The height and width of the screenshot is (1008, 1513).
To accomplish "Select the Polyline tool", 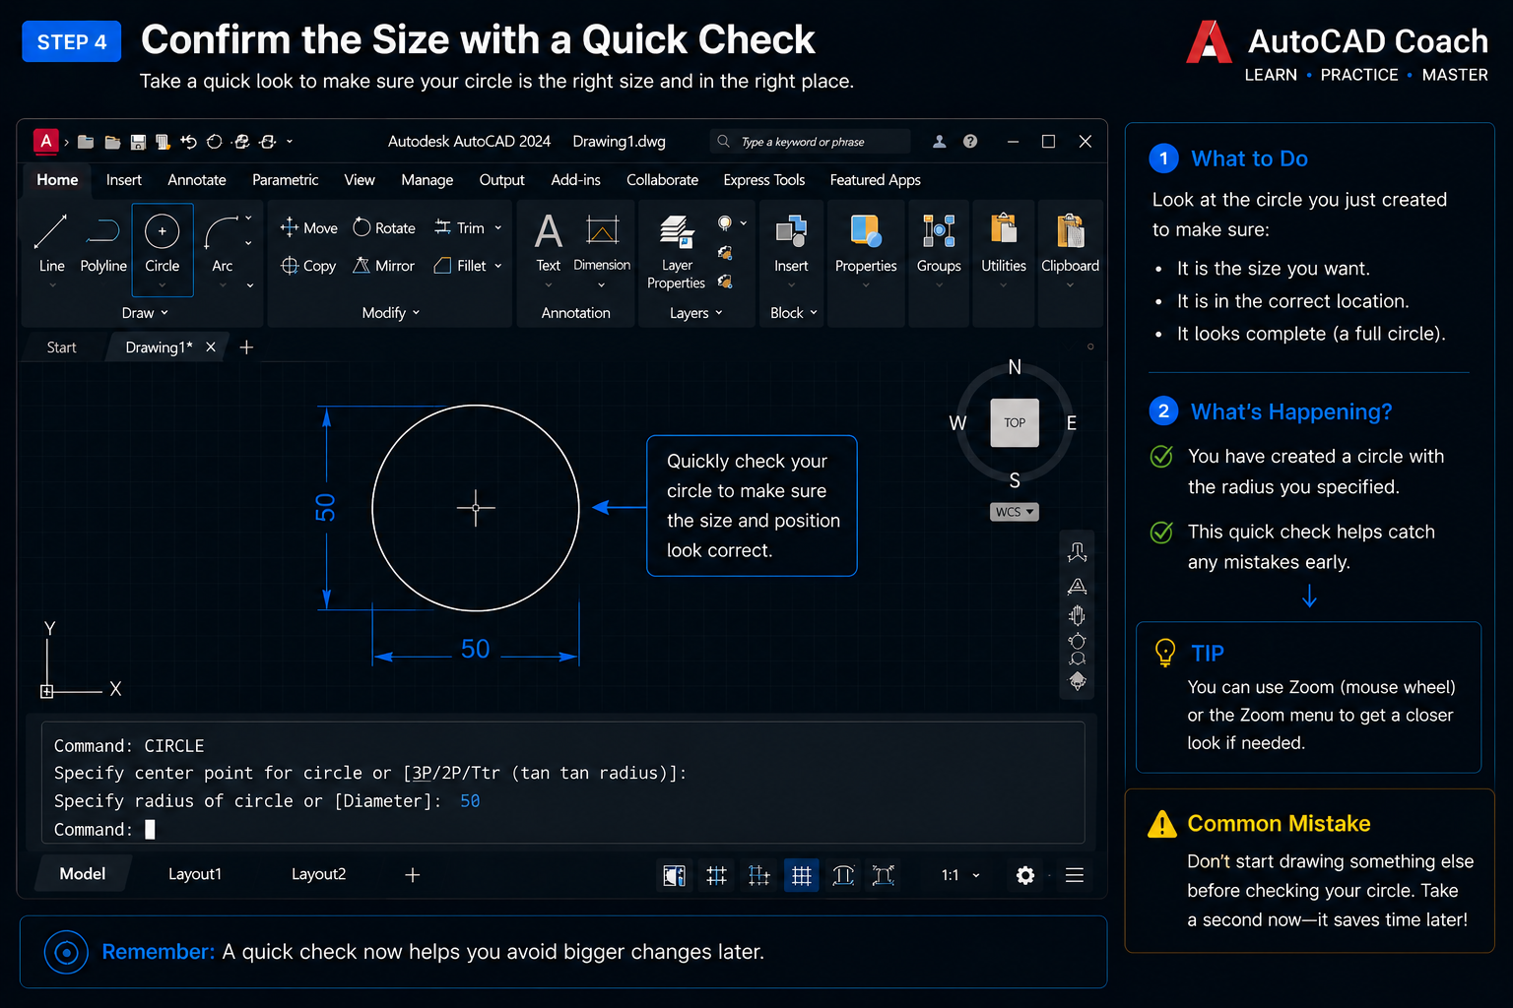I will tap(103, 246).
